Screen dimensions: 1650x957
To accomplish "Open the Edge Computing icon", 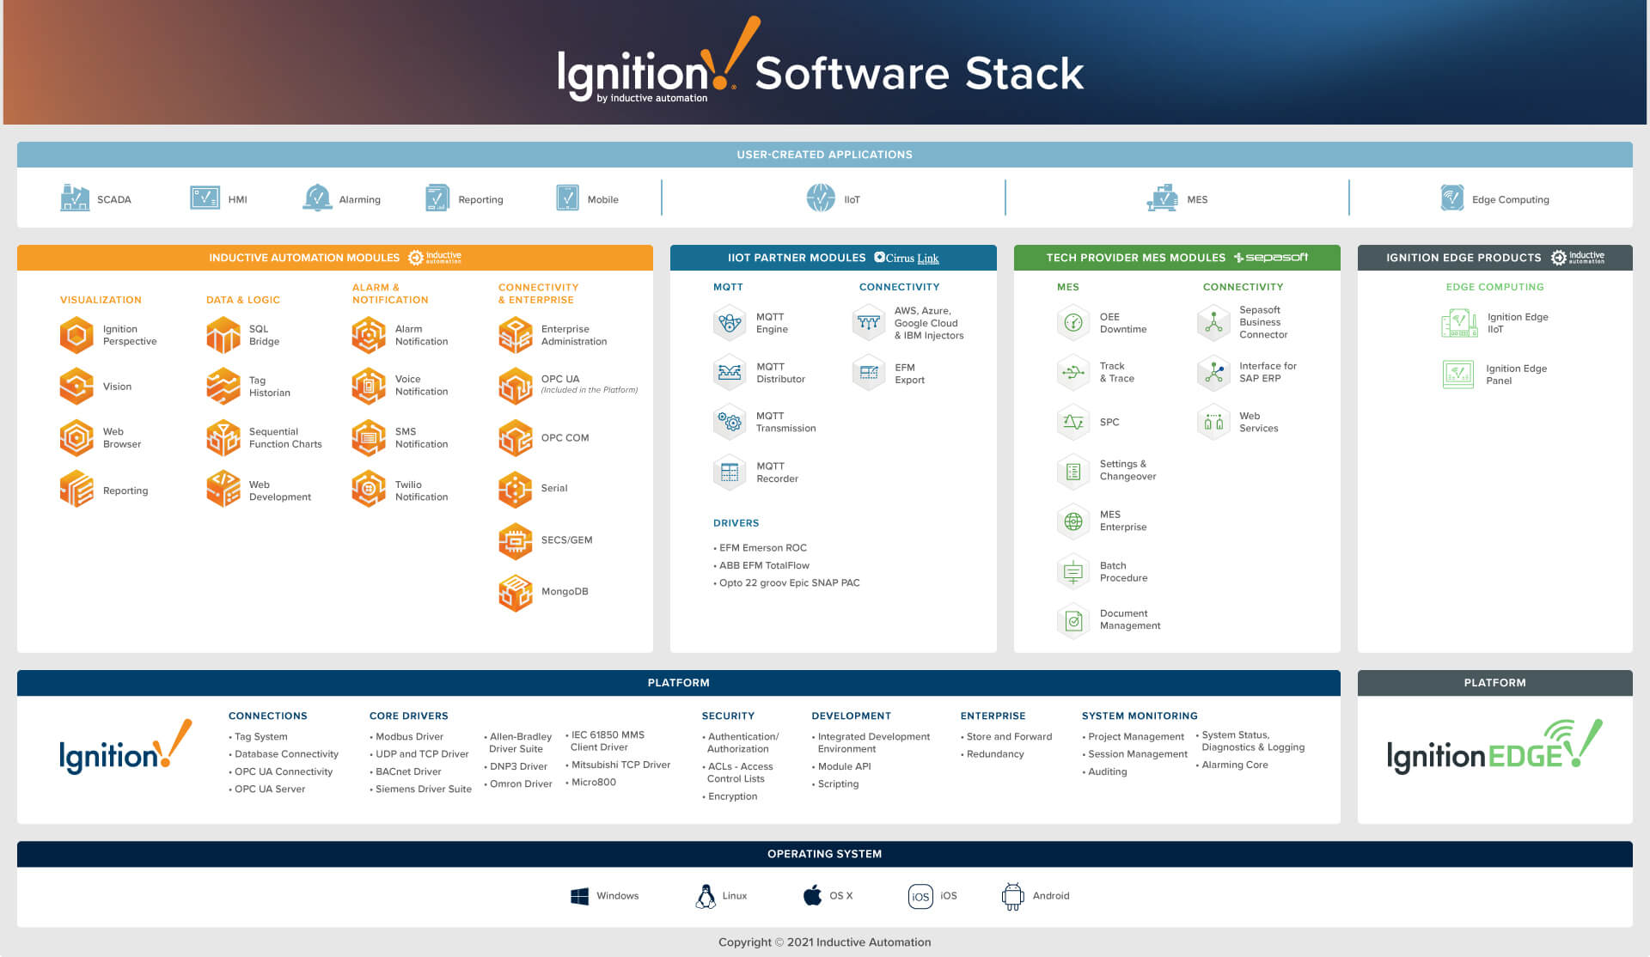I will pyautogui.click(x=1452, y=198).
